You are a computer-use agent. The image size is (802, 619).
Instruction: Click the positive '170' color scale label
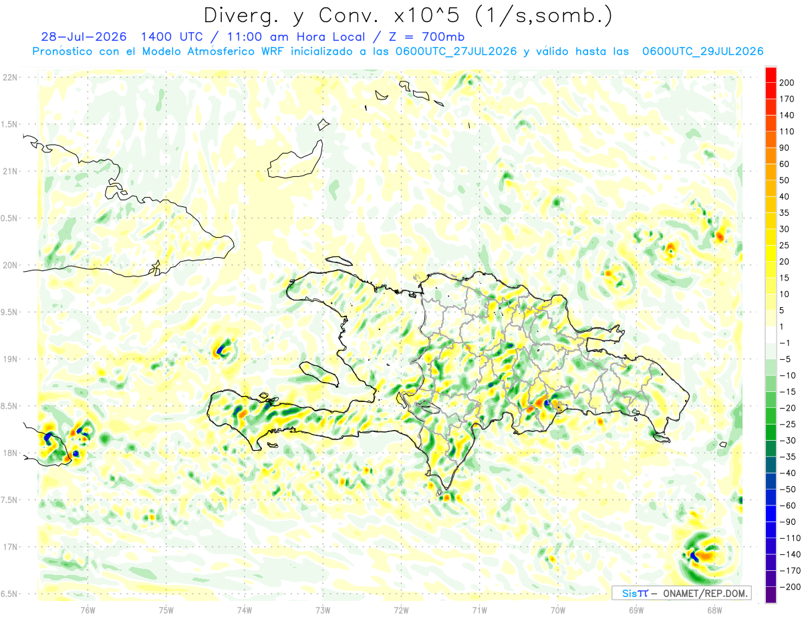click(787, 99)
